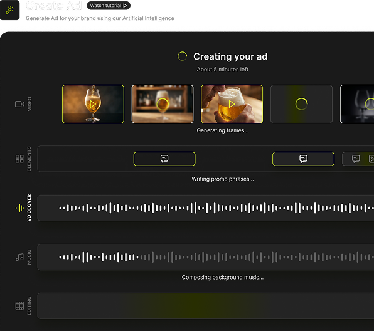
Task: Open the second promo phrase element box
Action: [303, 159]
